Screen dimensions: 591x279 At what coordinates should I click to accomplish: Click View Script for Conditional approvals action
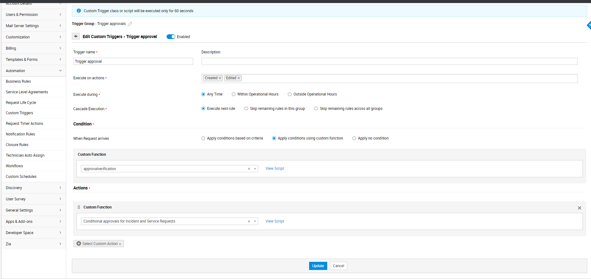[x=275, y=221]
